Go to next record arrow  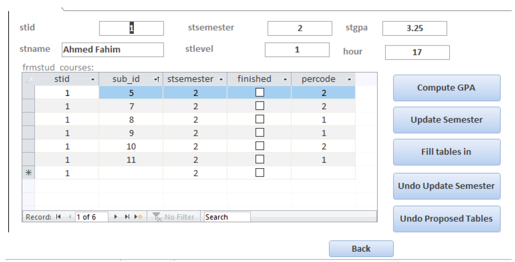coord(116,217)
